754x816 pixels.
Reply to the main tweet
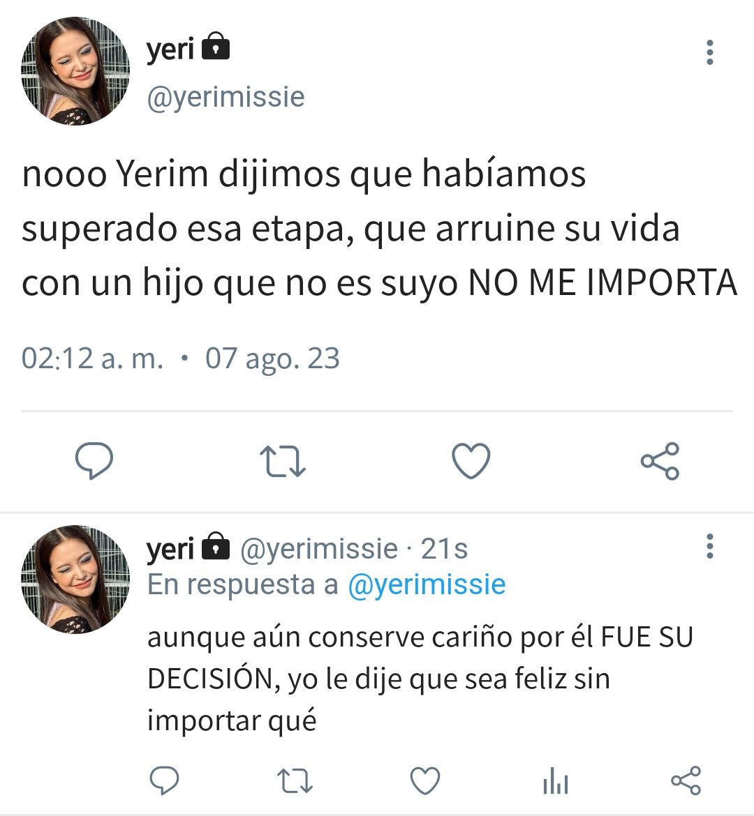[x=94, y=460]
